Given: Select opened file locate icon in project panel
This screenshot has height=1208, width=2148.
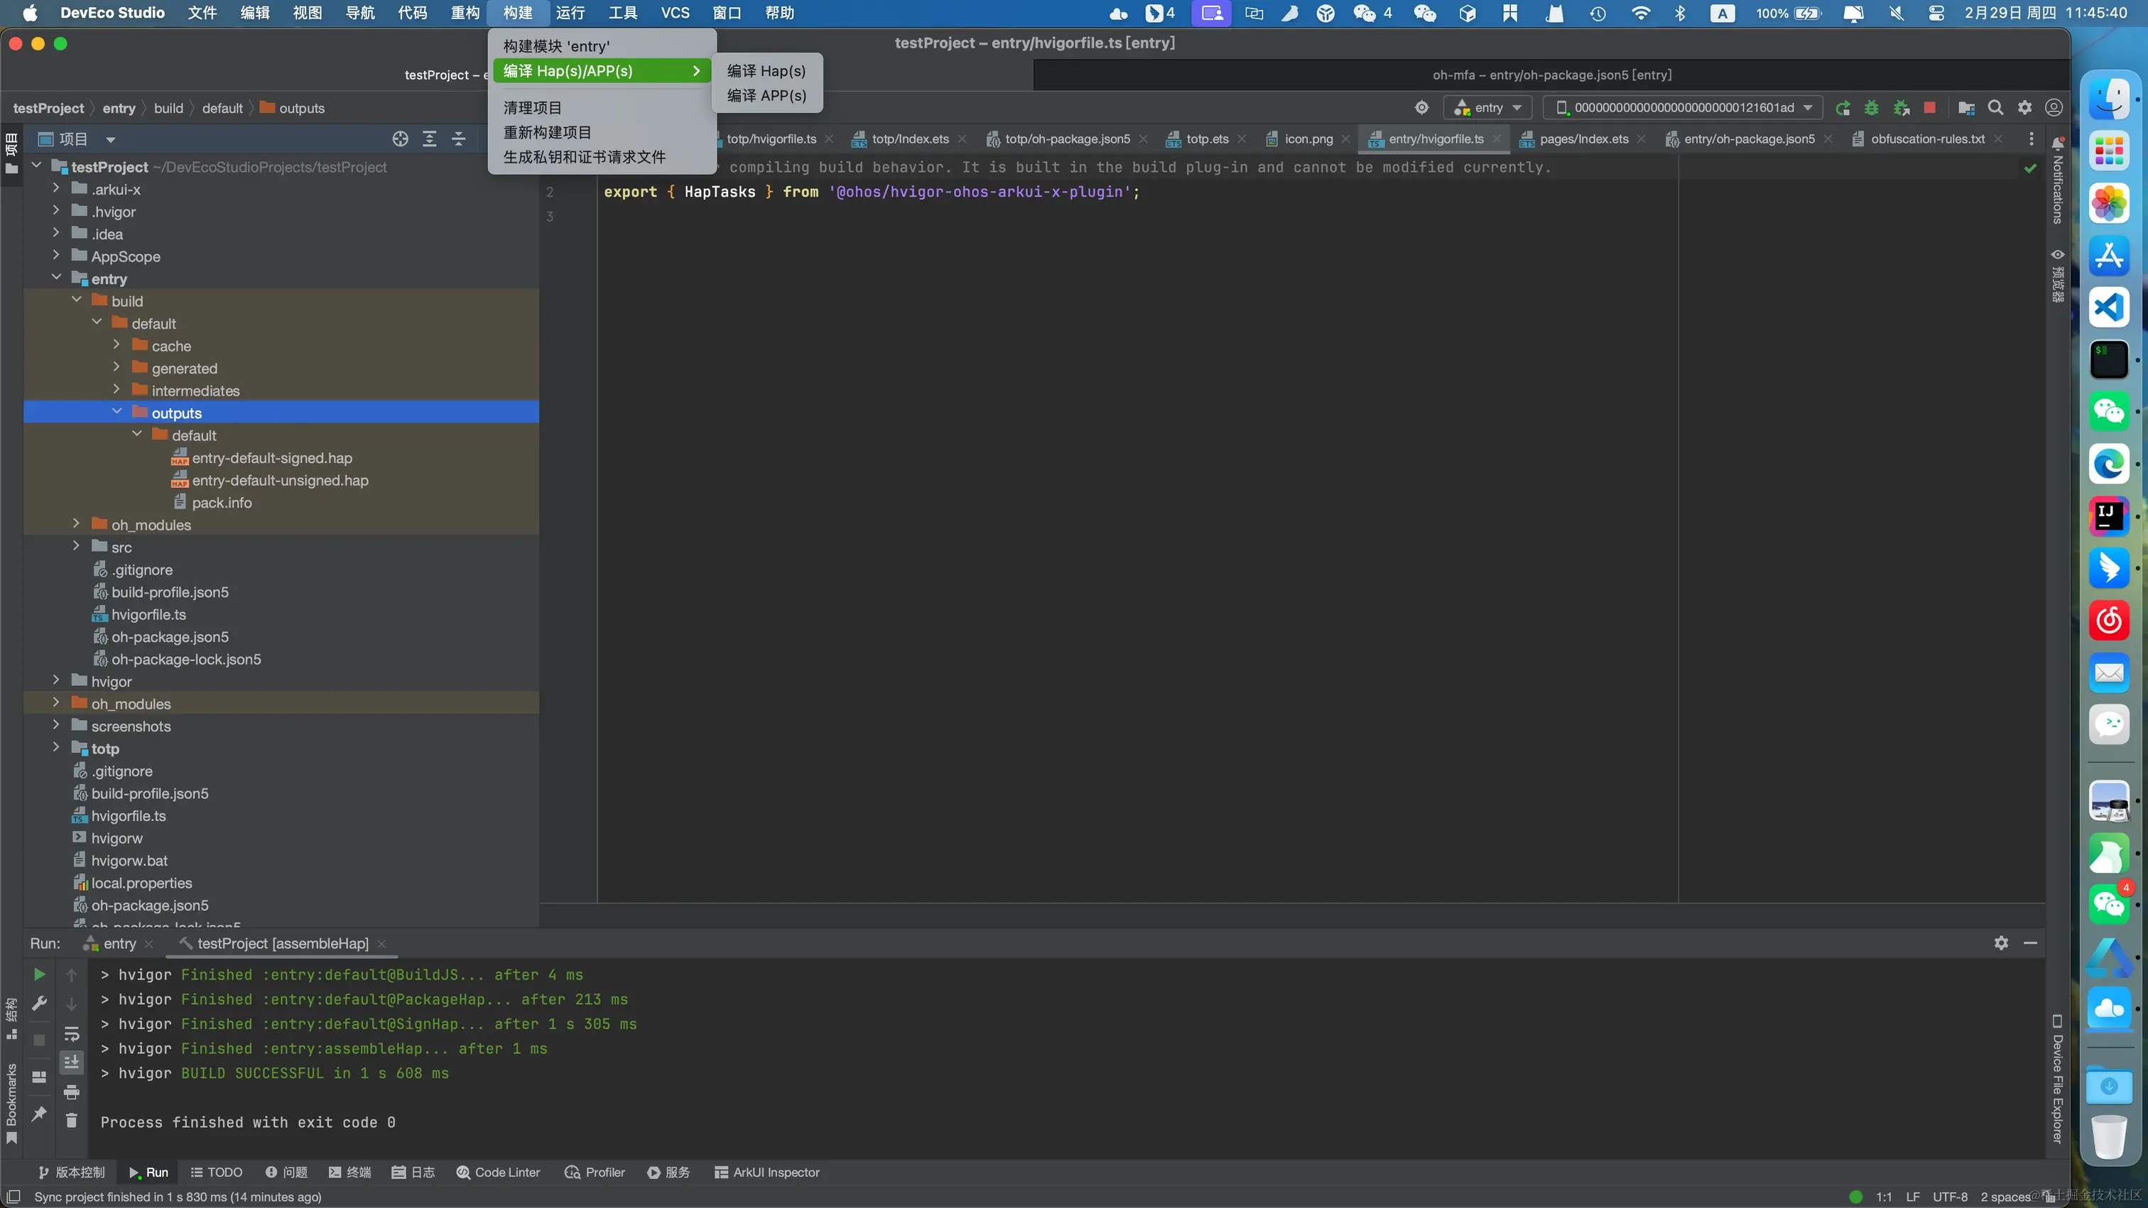Looking at the screenshot, I should [x=400, y=139].
